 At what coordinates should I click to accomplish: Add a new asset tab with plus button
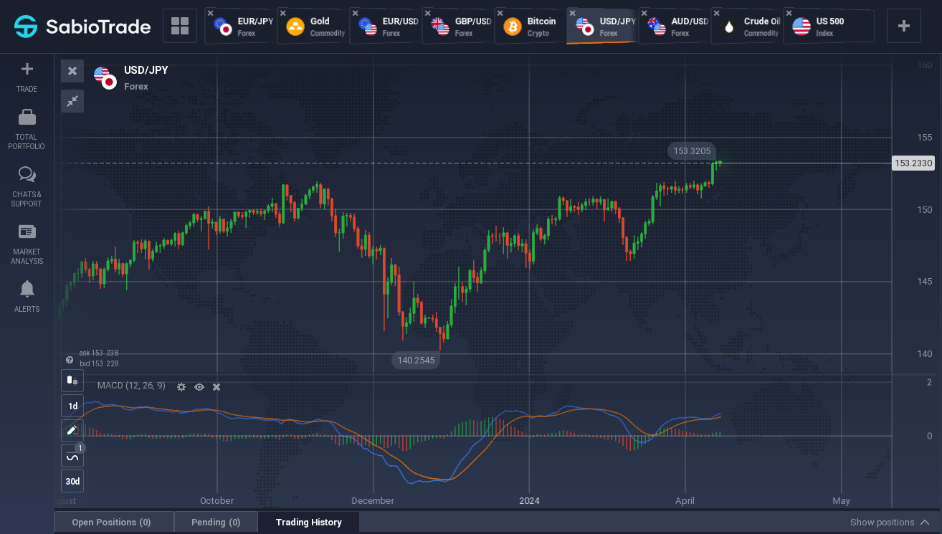pos(904,27)
